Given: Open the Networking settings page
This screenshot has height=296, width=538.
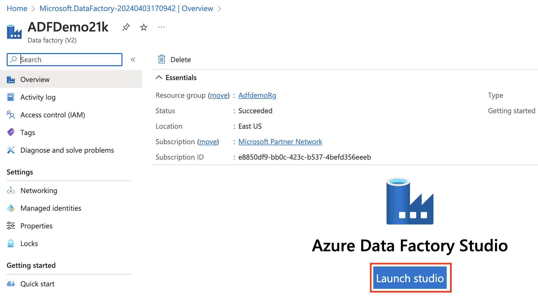Looking at the screenshot, I should point(39,191).
